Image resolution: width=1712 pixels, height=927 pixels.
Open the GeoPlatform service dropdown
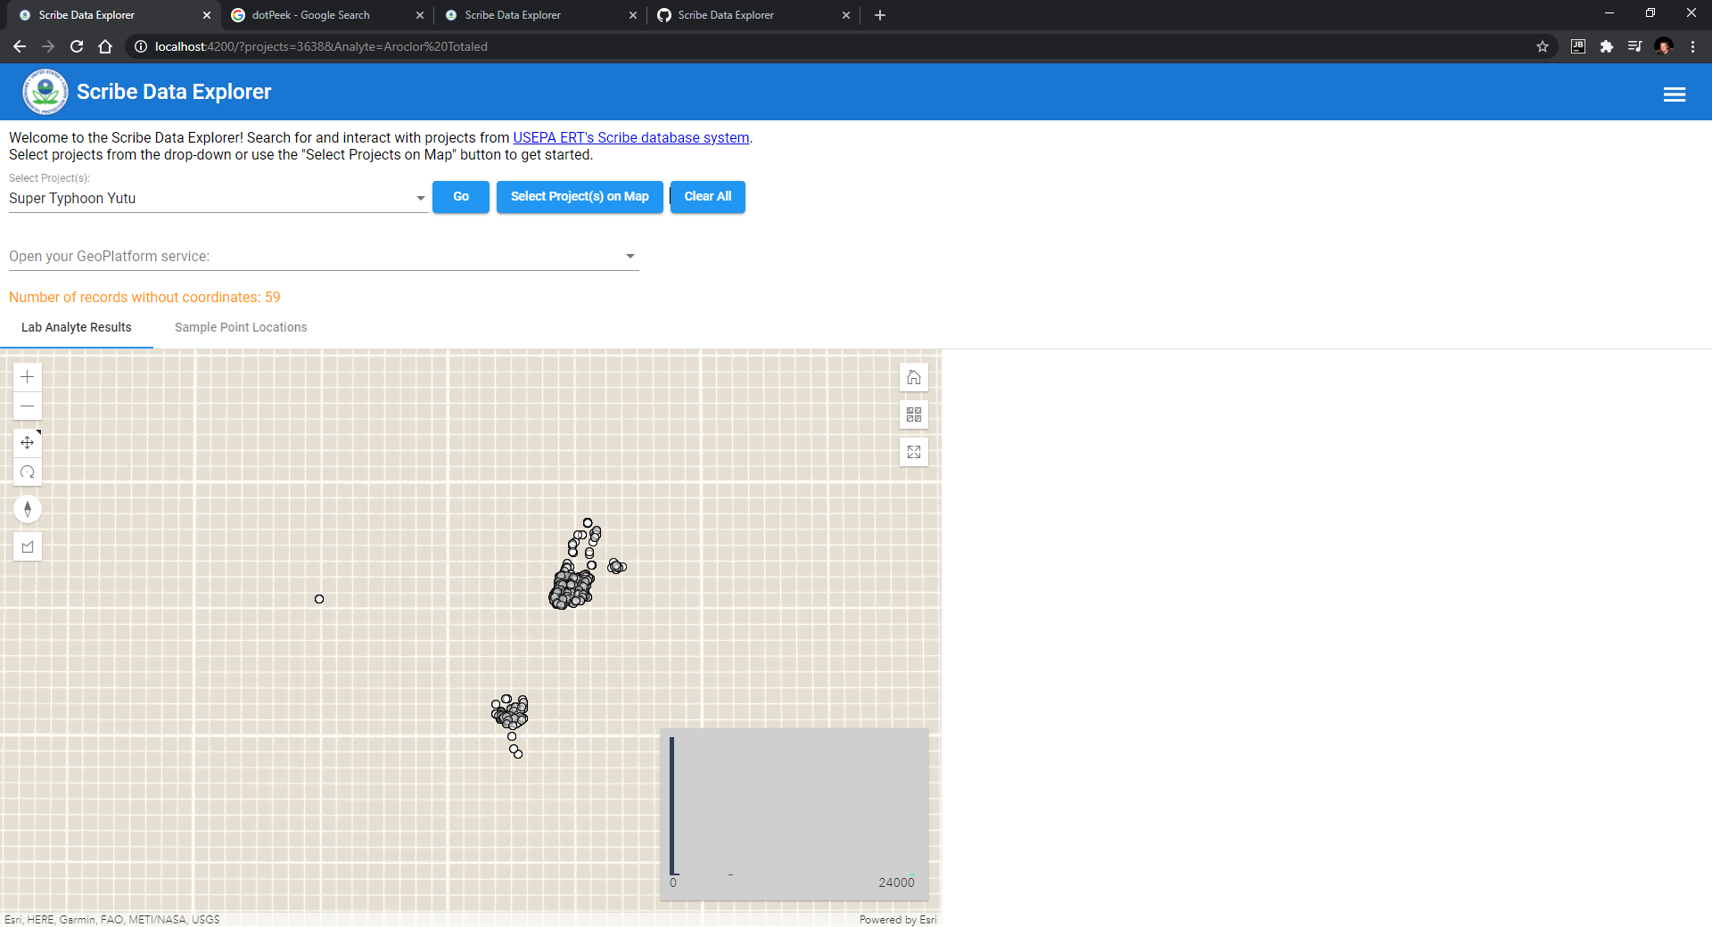click(630, 256)
